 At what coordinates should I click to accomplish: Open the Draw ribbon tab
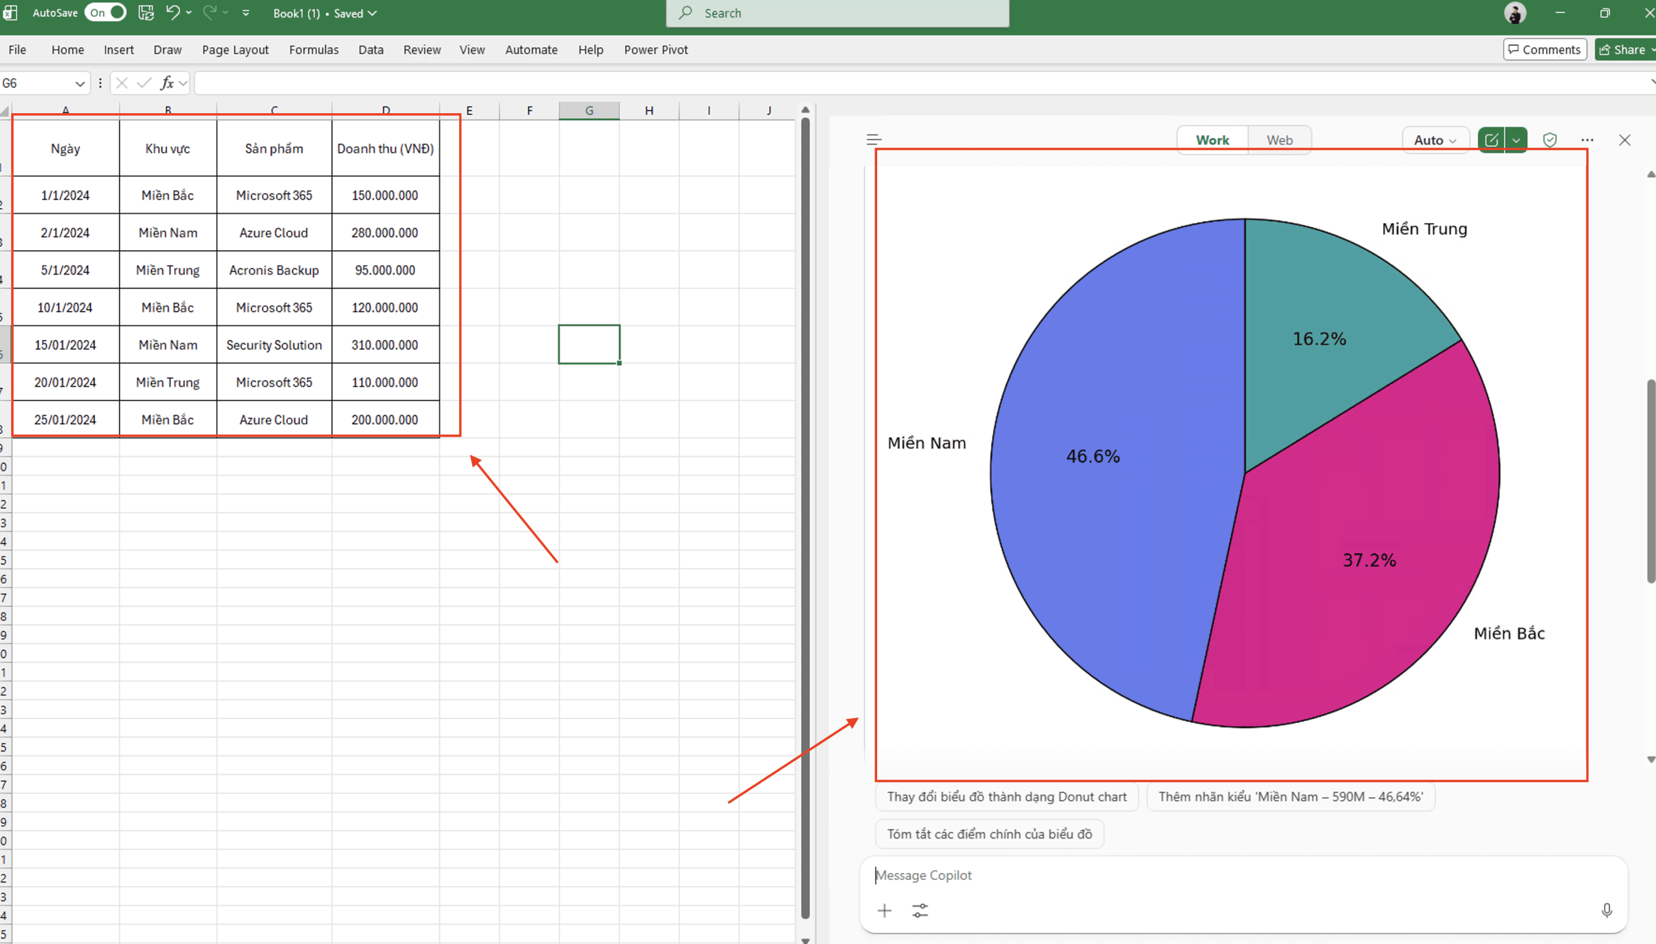pos(168,50)
